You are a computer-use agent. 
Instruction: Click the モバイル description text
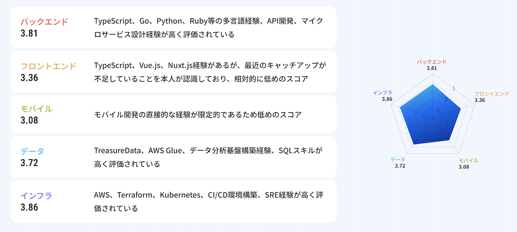pos(198,115)
